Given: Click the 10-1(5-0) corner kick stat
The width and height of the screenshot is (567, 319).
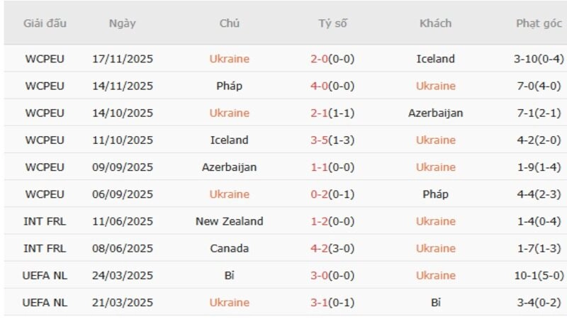Looking at the screenshot, I should pyautogui.click(x=538, y=275).
